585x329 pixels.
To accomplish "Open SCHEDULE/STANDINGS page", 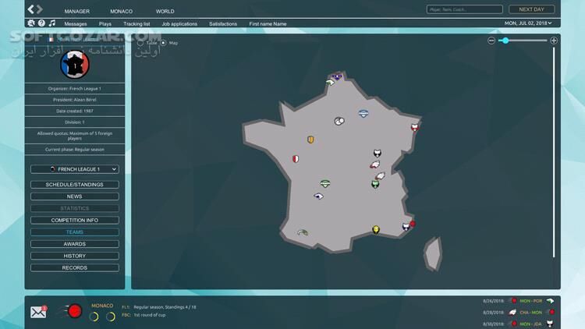I will click(75, 185).
